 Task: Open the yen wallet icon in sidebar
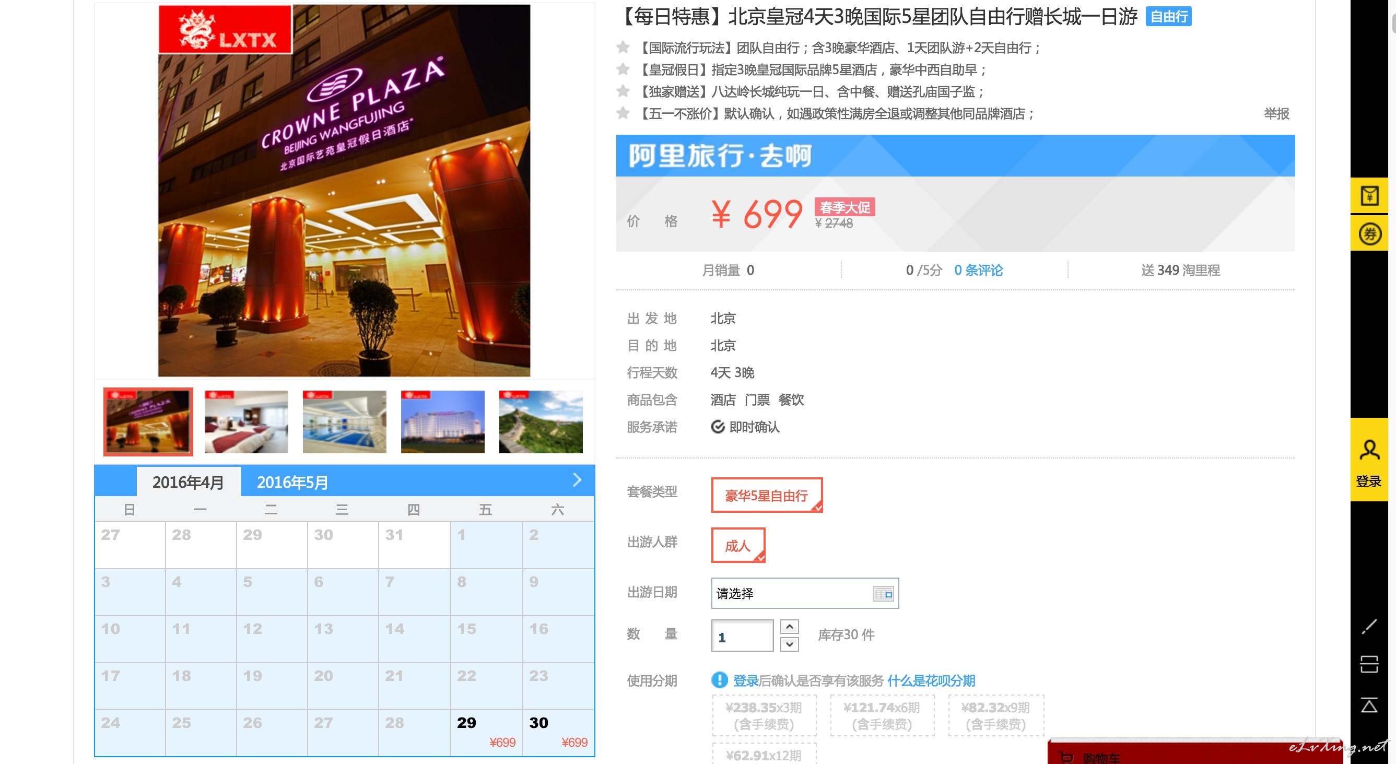[x=1369, y=196]
